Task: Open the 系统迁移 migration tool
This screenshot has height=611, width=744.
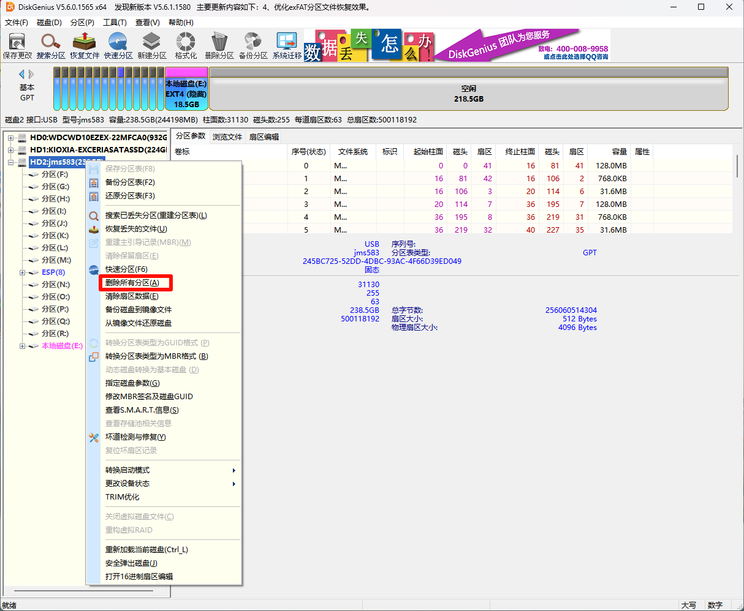Action: click(287, 46)
